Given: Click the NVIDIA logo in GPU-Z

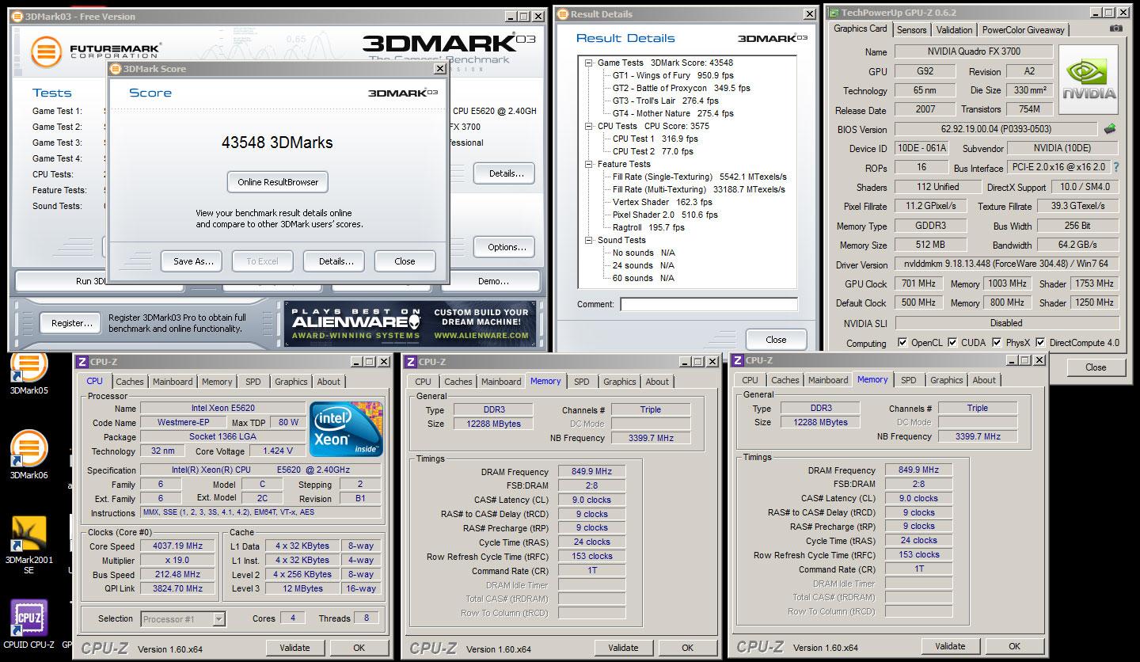Looking at the screenshot, I should point(1089,80).
